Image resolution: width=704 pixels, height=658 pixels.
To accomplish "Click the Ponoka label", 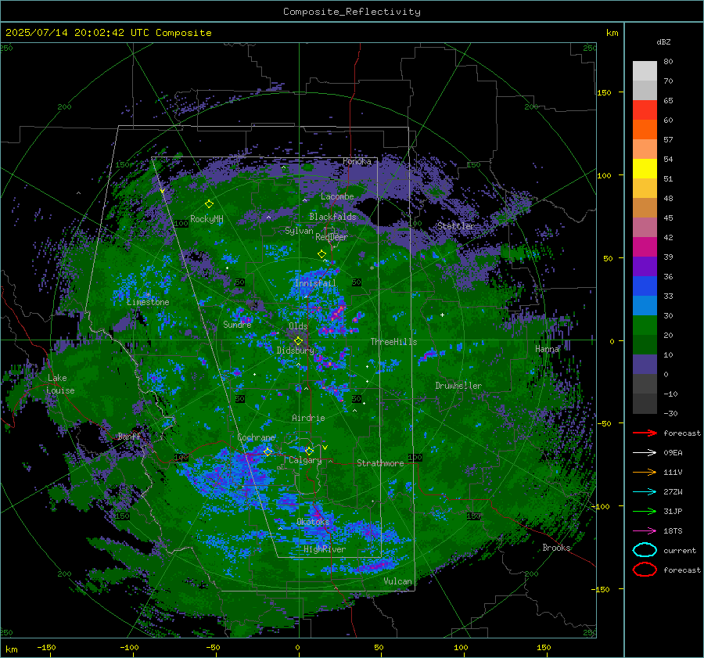I will (x=357, y=161).
